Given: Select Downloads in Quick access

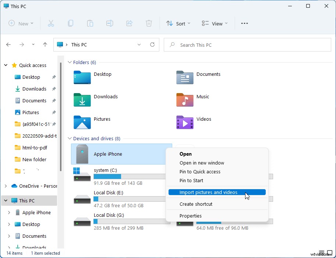Looking at the screenshot, I should tap(34, 89).
